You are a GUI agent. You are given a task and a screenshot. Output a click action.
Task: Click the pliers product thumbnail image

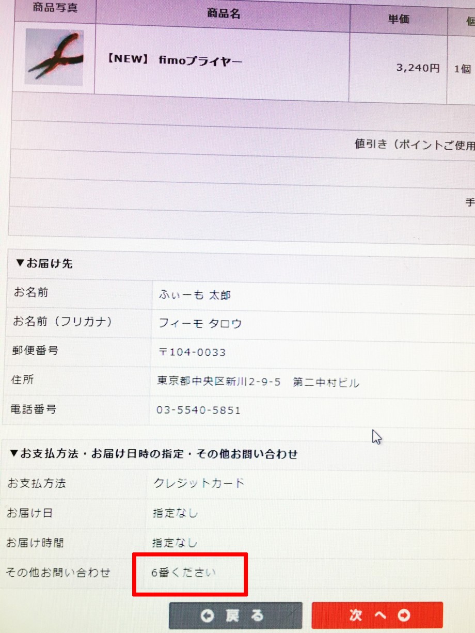54,57
